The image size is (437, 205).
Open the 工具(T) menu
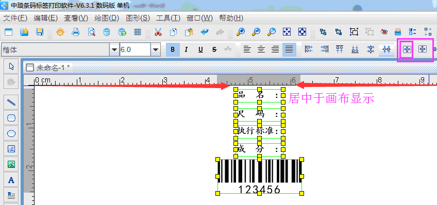click(169, 19)
